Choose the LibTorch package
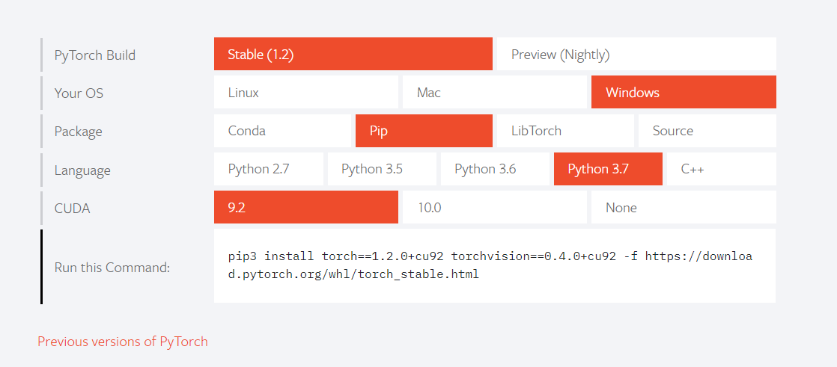This screenshot has width=837, height=367. [x=565, y=131]
